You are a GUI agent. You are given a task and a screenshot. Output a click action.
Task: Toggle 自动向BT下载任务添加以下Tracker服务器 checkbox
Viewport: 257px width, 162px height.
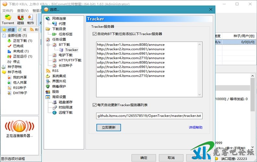[94, 34]
